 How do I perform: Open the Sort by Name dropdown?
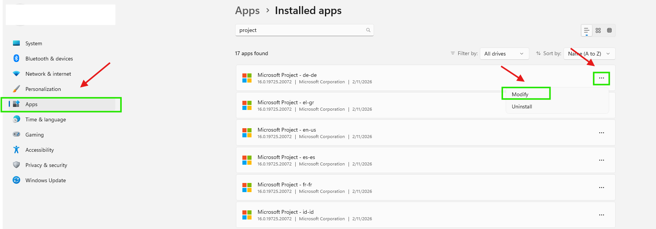pyautogui.click(x=589, y=54)
